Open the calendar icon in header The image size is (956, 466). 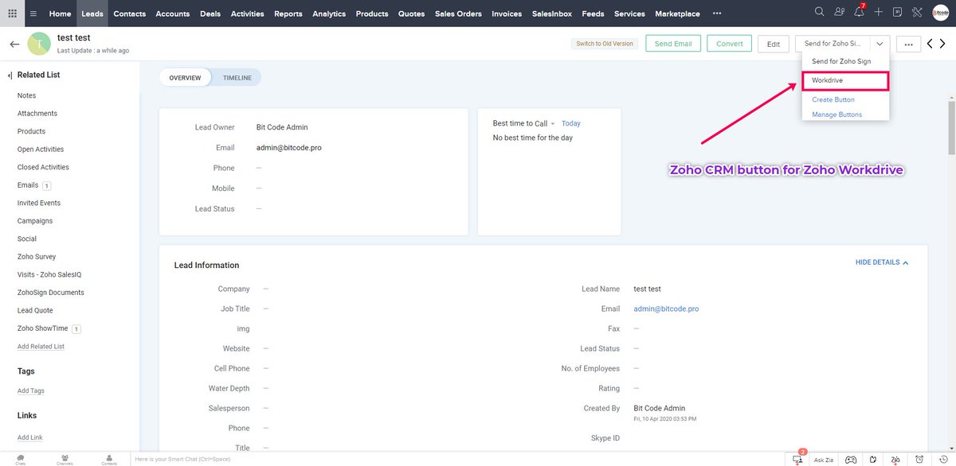coord(897,12)
